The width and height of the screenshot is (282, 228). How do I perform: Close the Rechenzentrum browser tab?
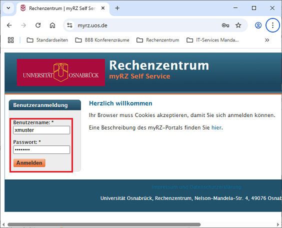[x=103, y=8]
